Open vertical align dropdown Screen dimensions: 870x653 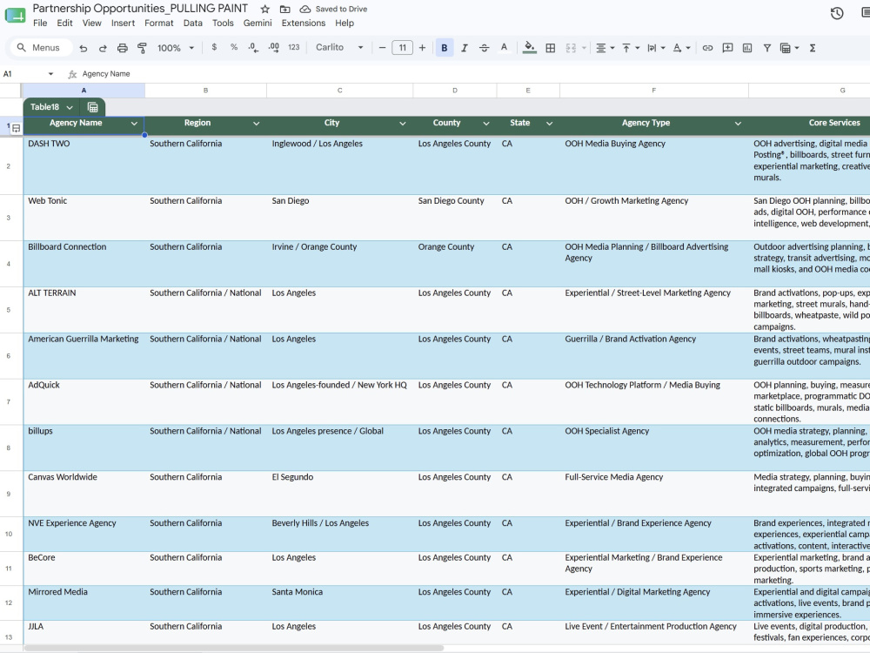click(x=630, y=48)
